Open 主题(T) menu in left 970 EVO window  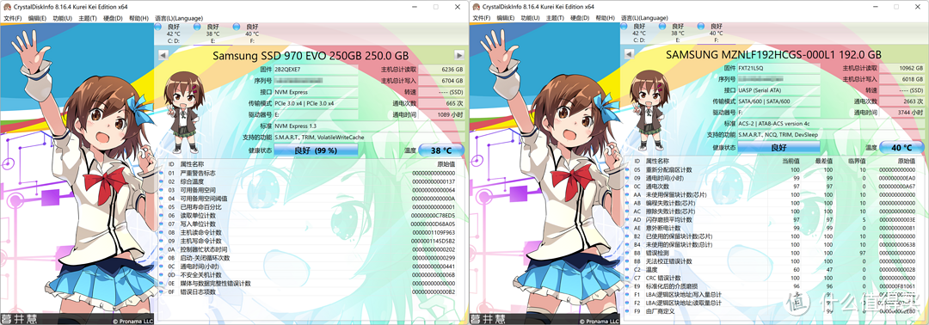tap(88, 18)
